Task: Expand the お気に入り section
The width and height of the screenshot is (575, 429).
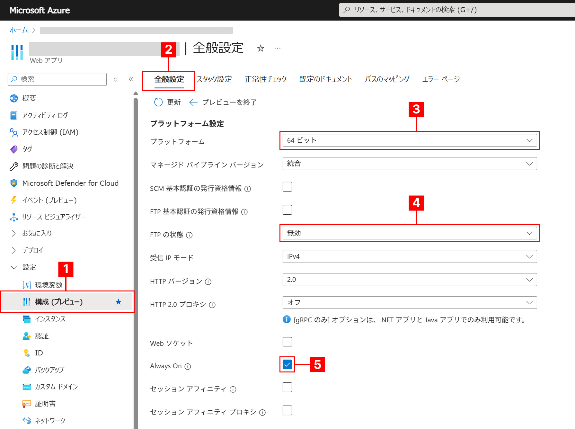Action: pos(14,233)
